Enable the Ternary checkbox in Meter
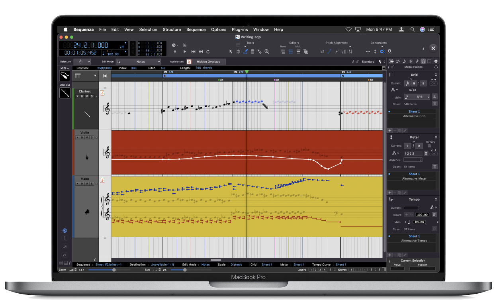 click(x=429, y=146)
